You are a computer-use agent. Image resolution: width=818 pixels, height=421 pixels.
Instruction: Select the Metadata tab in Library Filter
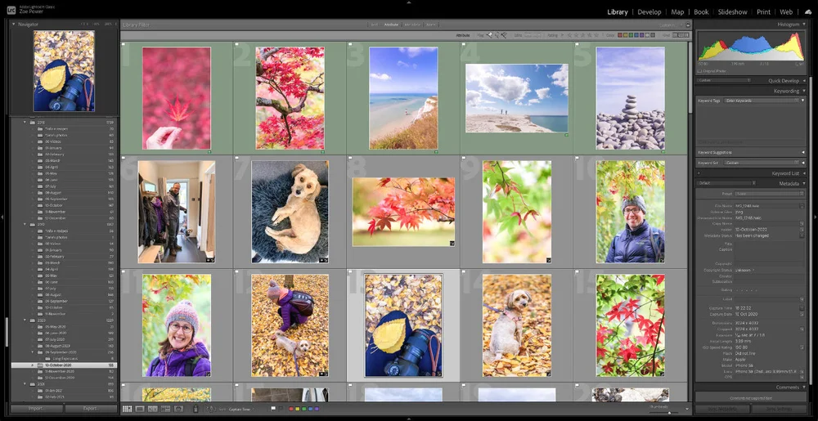pyautogui.click(x=411, y=25)
